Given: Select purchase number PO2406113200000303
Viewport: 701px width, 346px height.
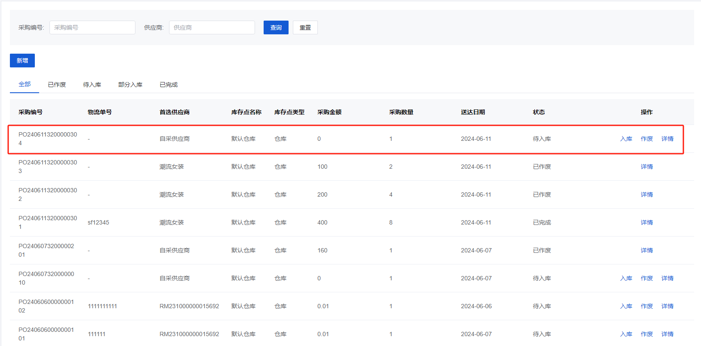Looking at the screenshot, I should pyautogui.click(x=48, y=167).
